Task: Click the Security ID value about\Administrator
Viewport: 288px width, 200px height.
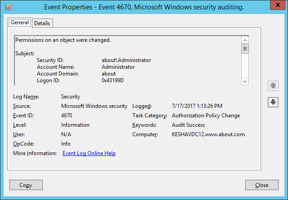Action: click(126, 60)
